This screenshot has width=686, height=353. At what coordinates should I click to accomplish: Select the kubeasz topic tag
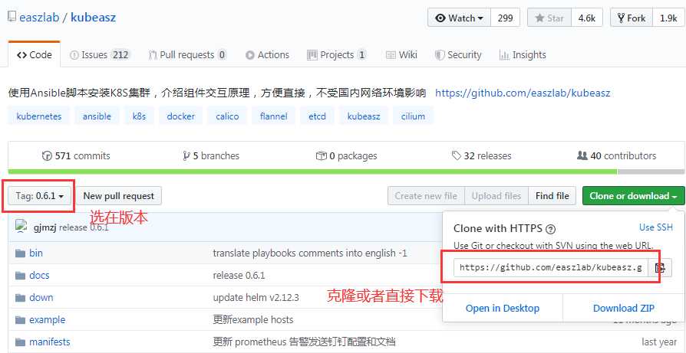(x=364, y=116)
